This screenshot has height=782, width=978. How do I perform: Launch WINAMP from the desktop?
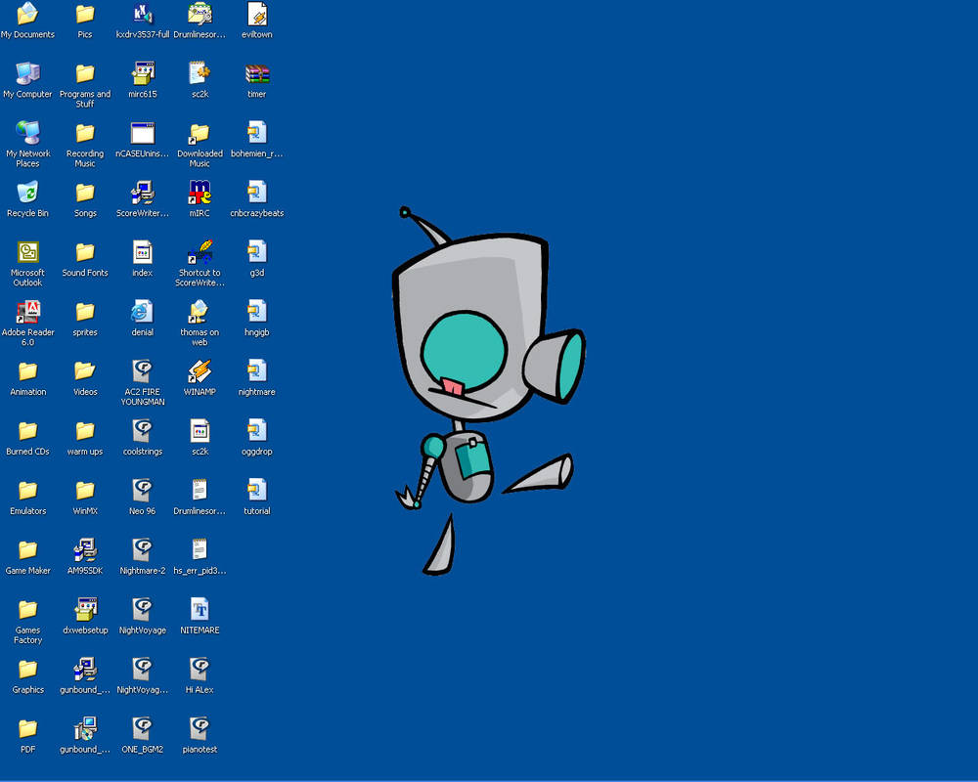coord(200,378)
